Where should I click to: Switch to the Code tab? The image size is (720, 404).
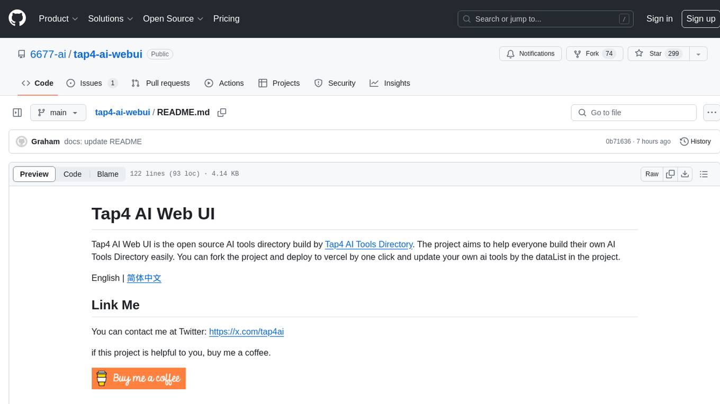(x=38, y=83)
